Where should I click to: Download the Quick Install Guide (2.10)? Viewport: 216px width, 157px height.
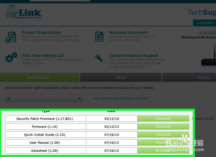click(163, 135)
